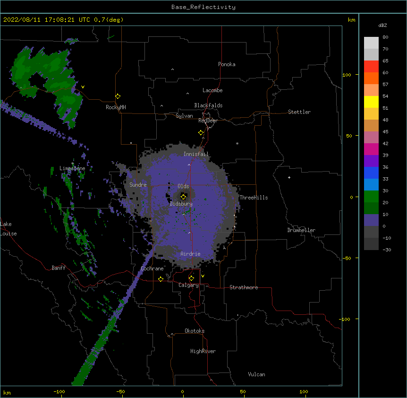
Task: Click the white 80 dBZ legend swatch
Action: point(371,43)
